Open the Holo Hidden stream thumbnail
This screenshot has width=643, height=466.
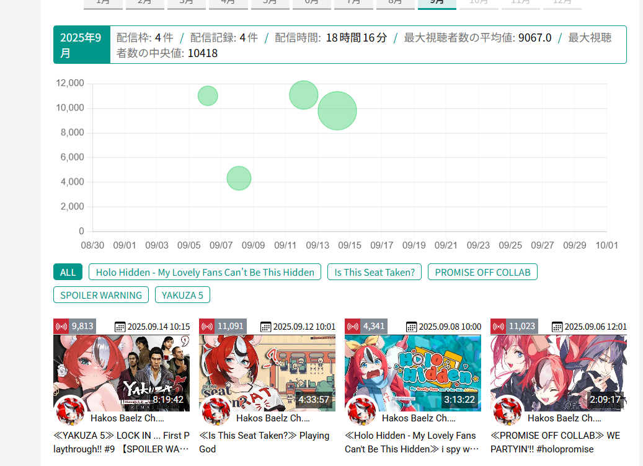[413, 373]
